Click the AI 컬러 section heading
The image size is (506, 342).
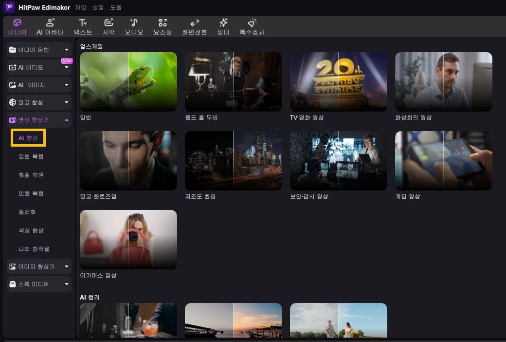(x=90, y=297)
